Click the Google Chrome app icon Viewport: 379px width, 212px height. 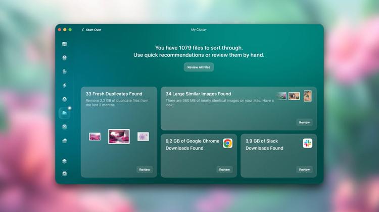tap(227, 144)
